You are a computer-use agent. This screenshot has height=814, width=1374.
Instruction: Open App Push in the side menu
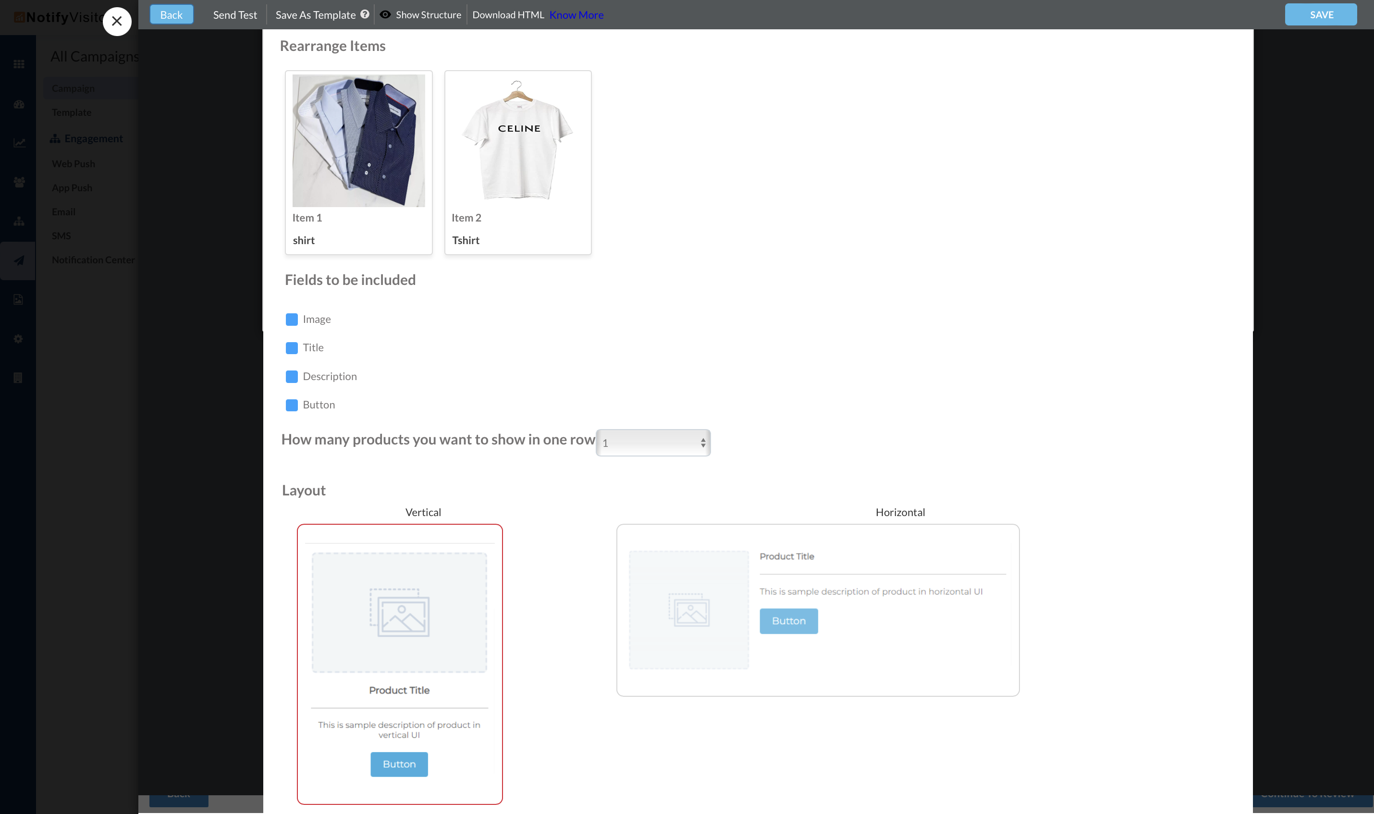tap(72, 187)
